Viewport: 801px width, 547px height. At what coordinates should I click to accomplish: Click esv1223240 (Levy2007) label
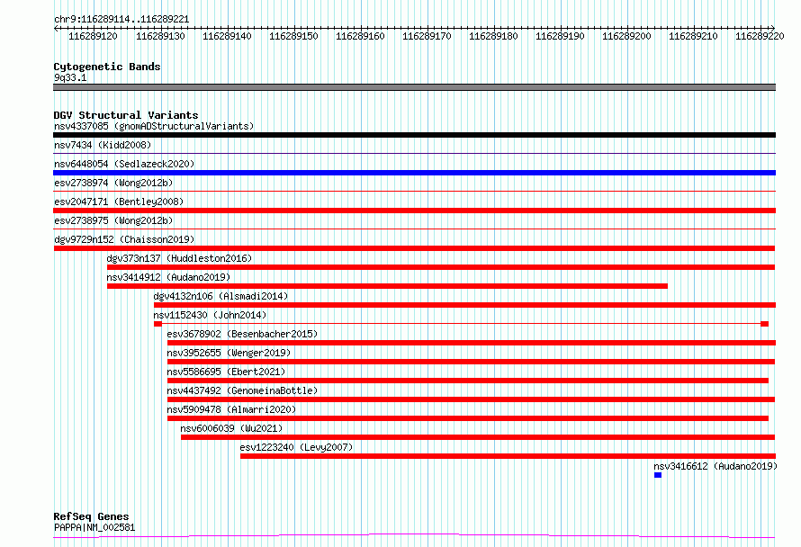point(296,447)
